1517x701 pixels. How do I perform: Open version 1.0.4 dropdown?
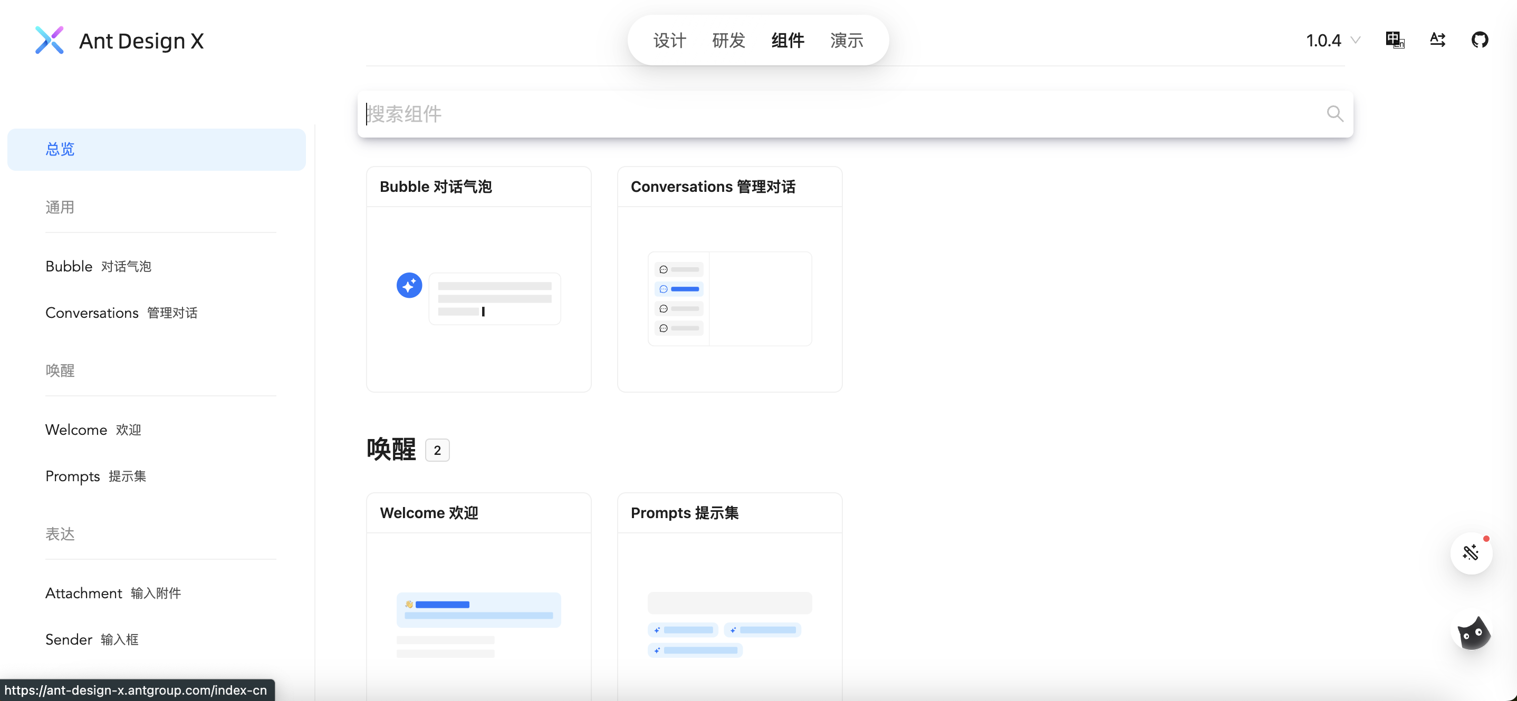(1324, 41)
